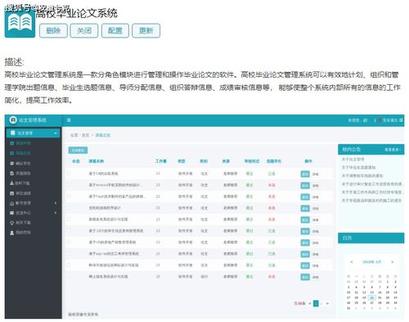Screen dimensions: 409x322
Task: Toggle the sidebar with the hamburger icon
Action: pyautogui.click(x=69, y=120)
